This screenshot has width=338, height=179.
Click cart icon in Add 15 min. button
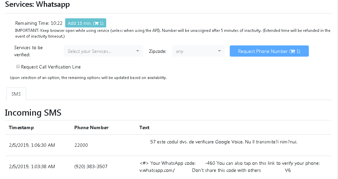97,23
